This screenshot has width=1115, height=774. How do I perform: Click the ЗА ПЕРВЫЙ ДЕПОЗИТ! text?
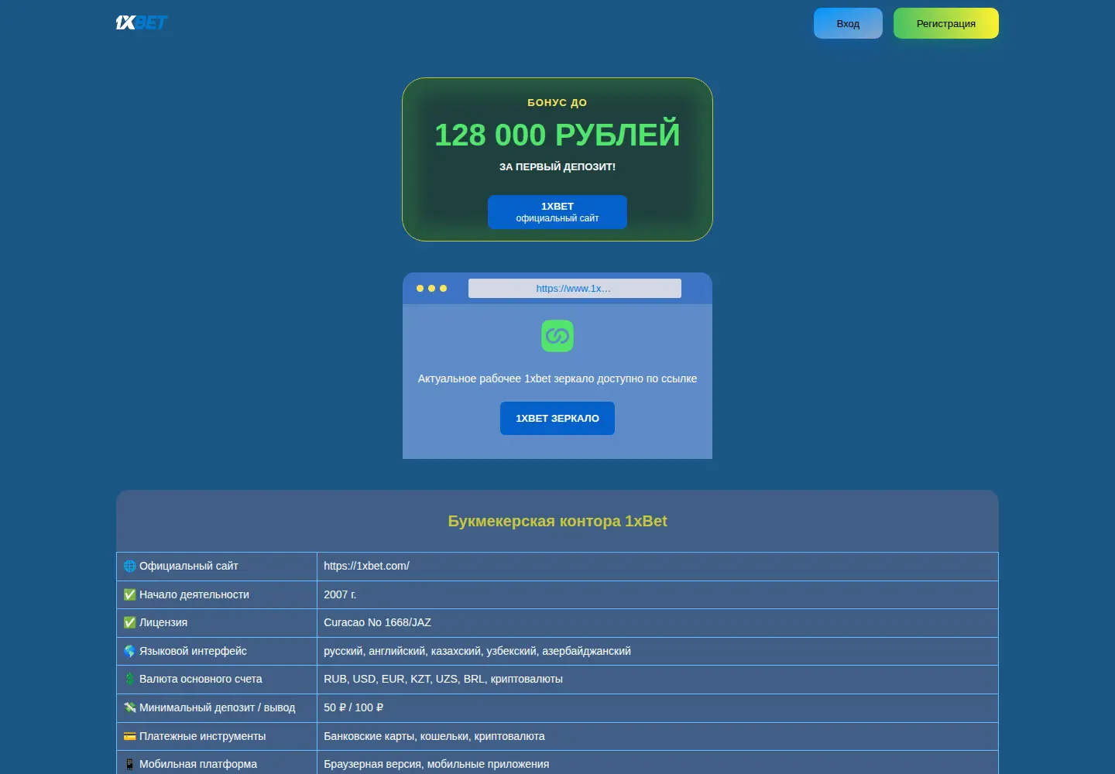click(x=557, y=166)
